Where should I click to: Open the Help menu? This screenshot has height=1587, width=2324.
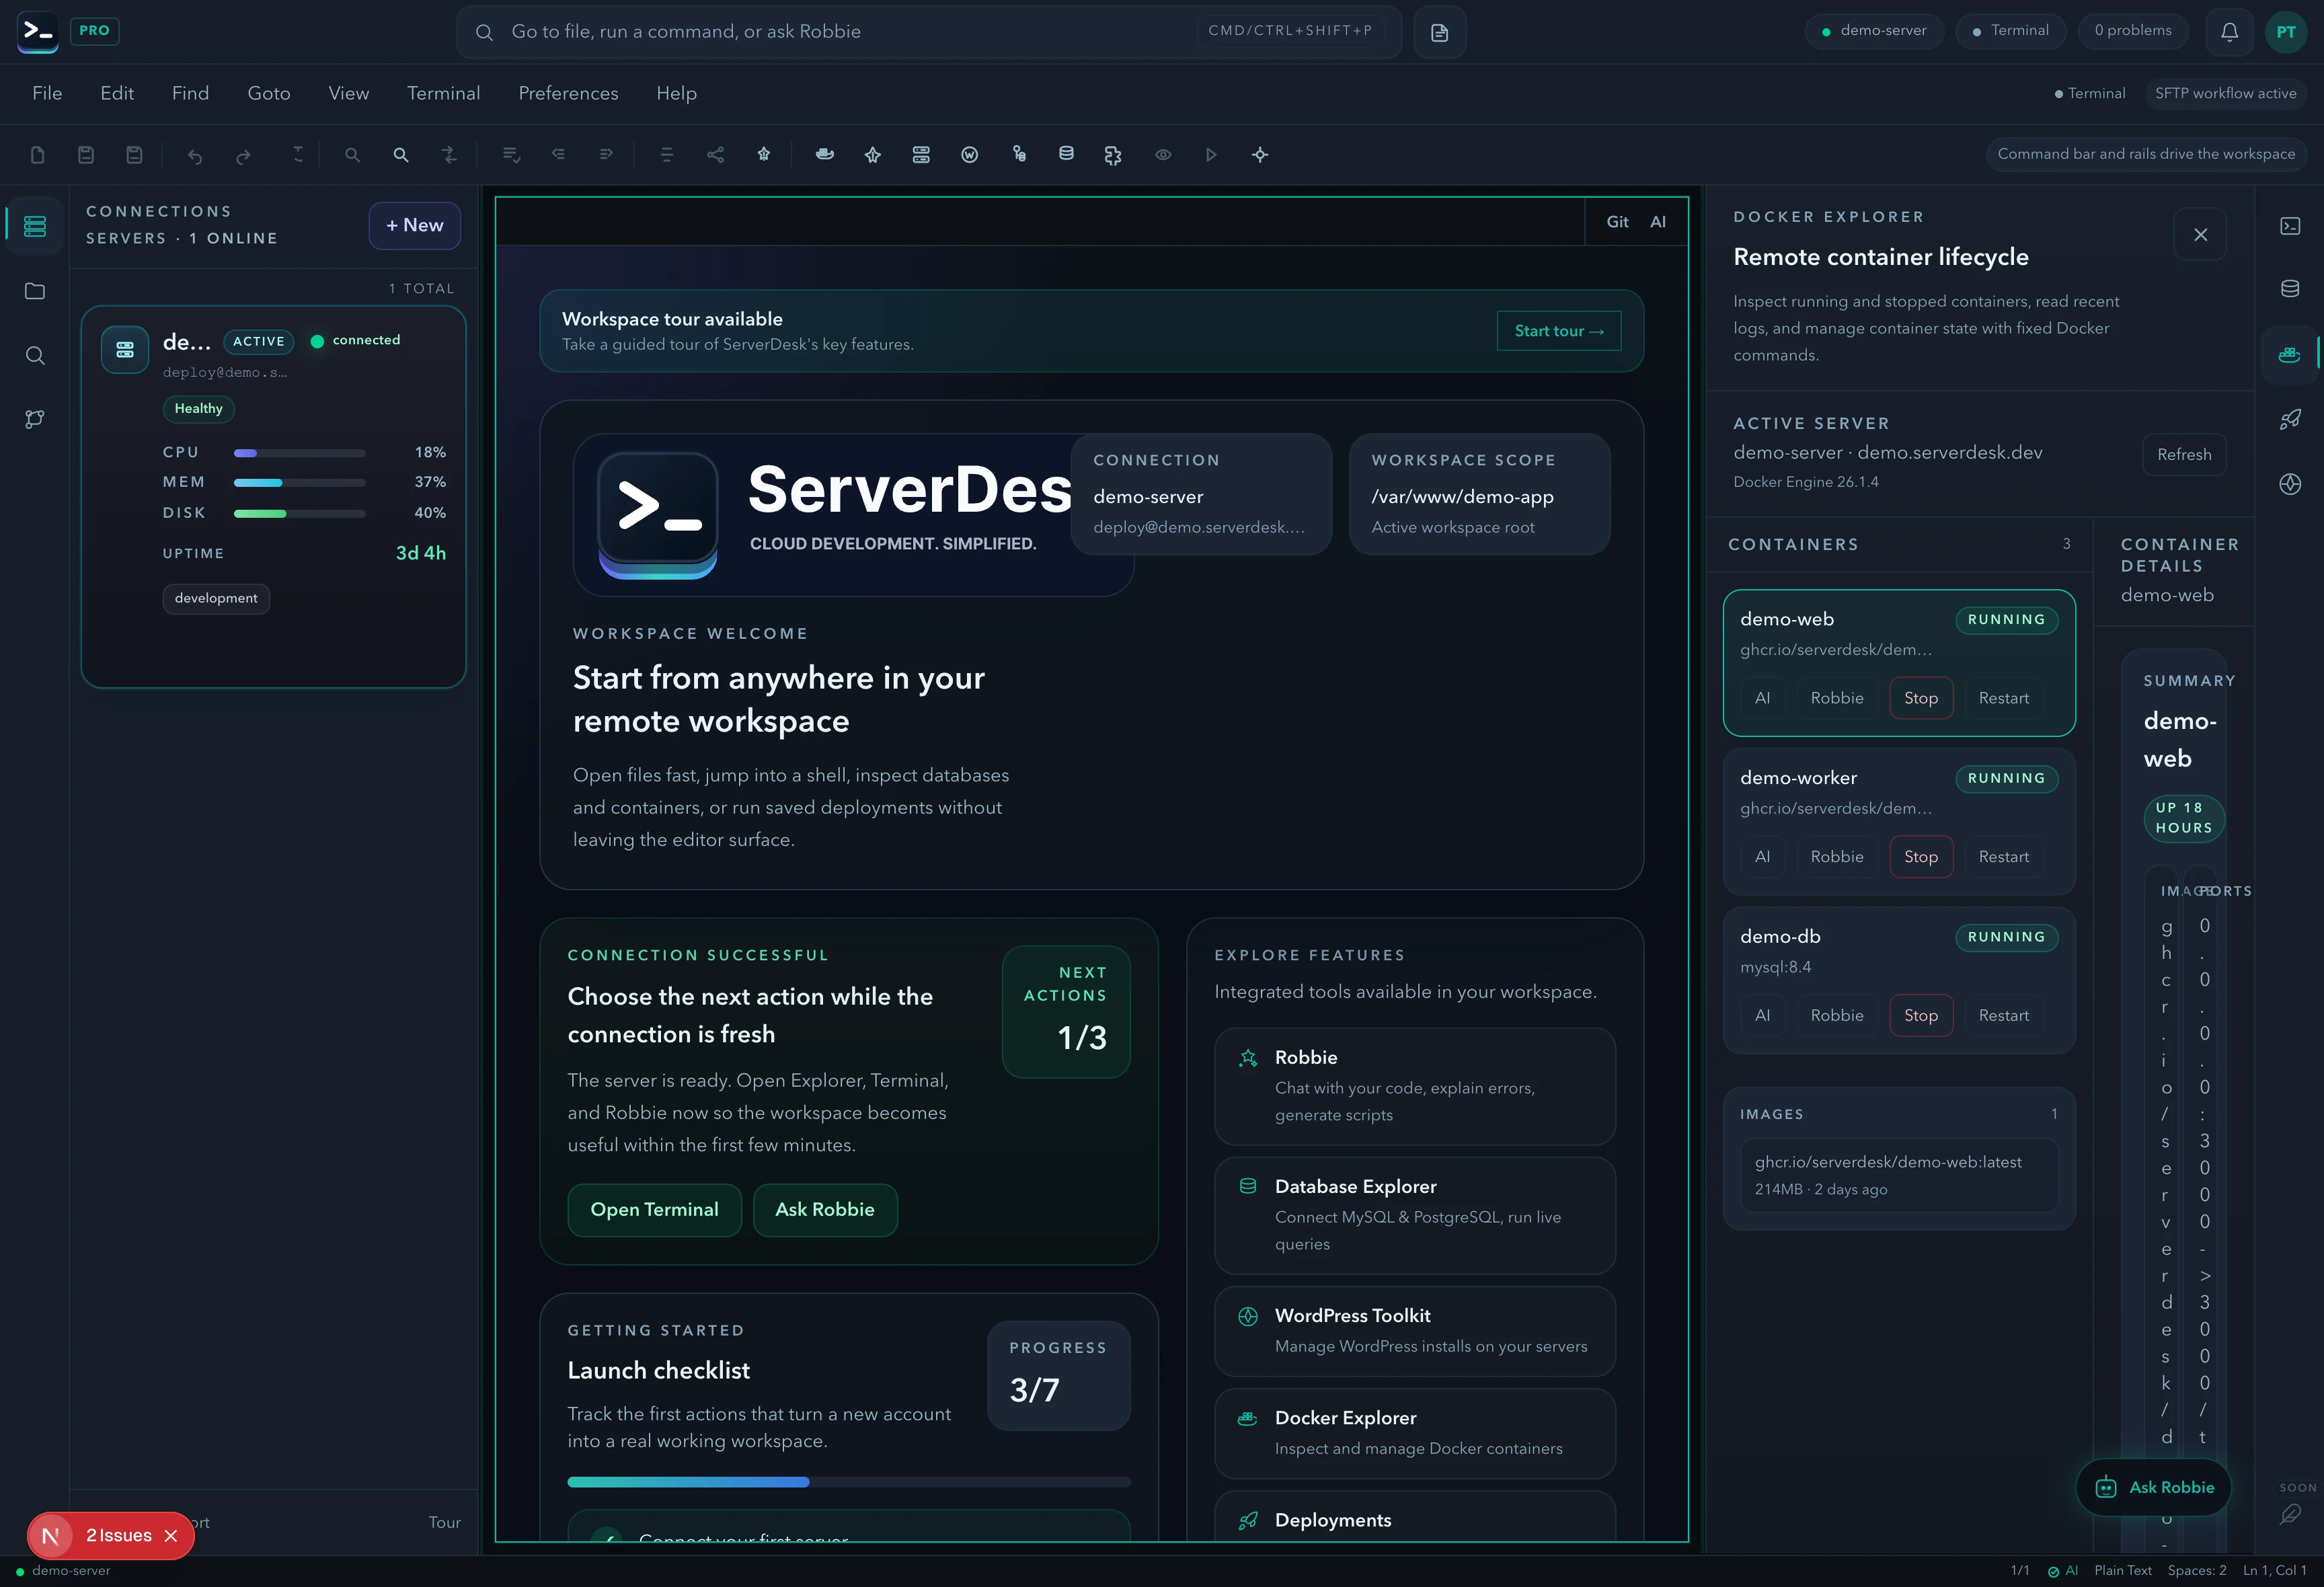pyautogui.click(x=676, y=93)
